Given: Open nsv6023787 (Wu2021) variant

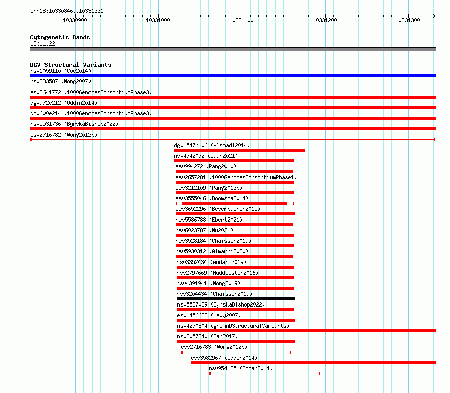Looking at the screenshot, I should click(x=204, y=230).
